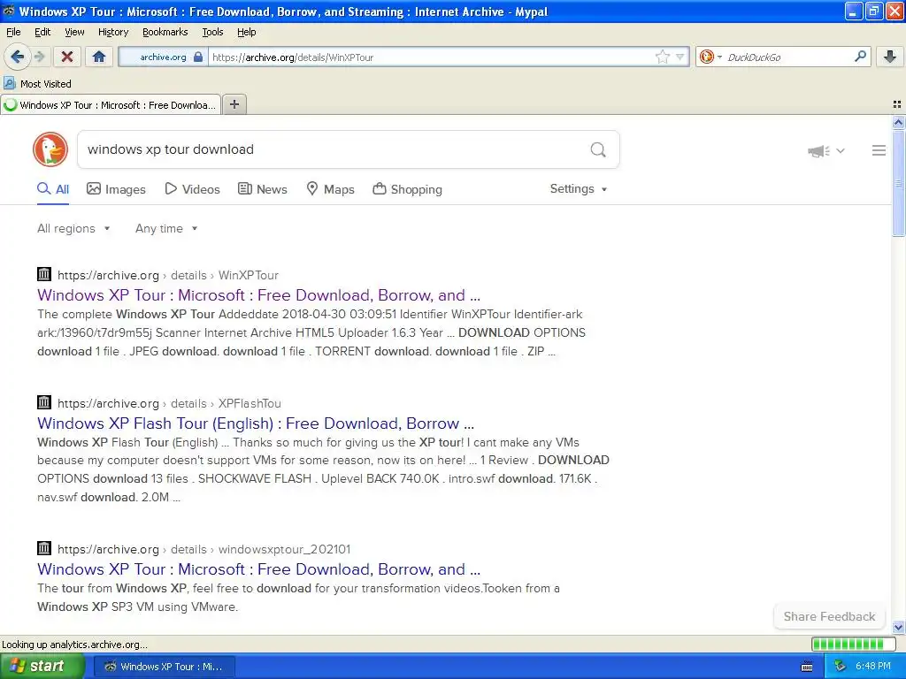Open the Windows Start menu
Image resolution: width=906 pixels, height=679 pixels.
pyautogui.click(x=41, y=667)
